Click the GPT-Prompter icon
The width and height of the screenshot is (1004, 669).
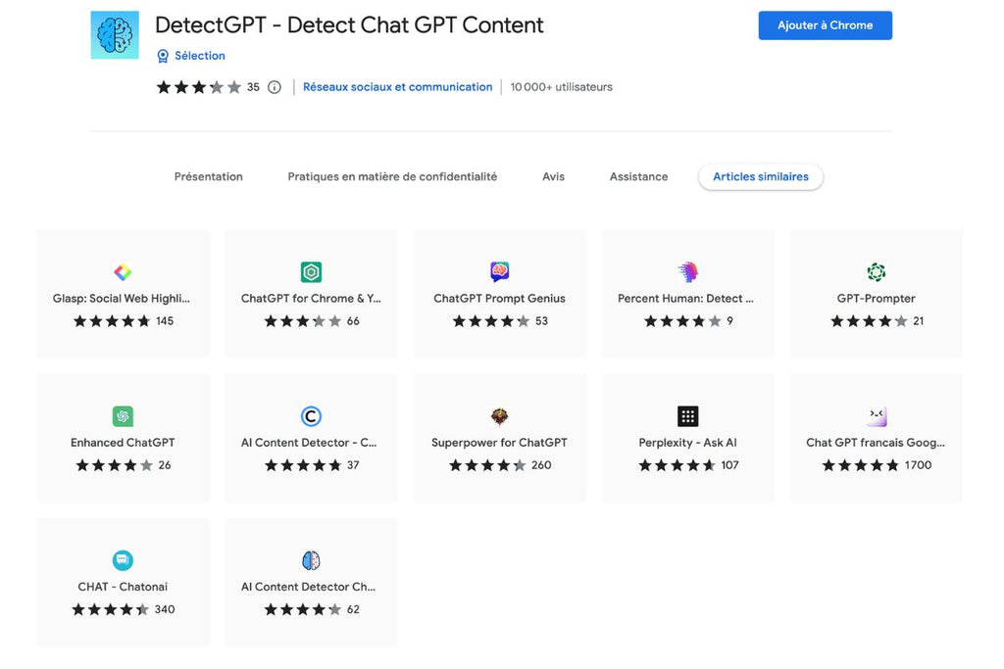876,272
